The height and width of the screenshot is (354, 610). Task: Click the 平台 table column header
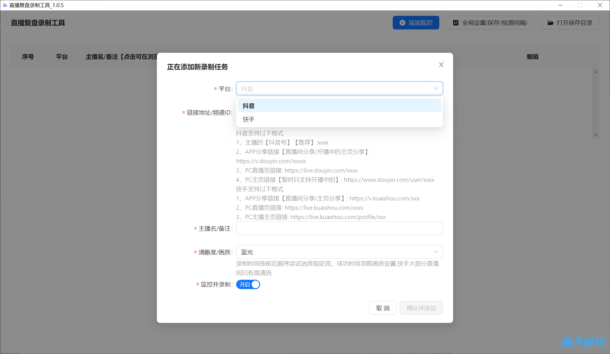click(62, 57)
